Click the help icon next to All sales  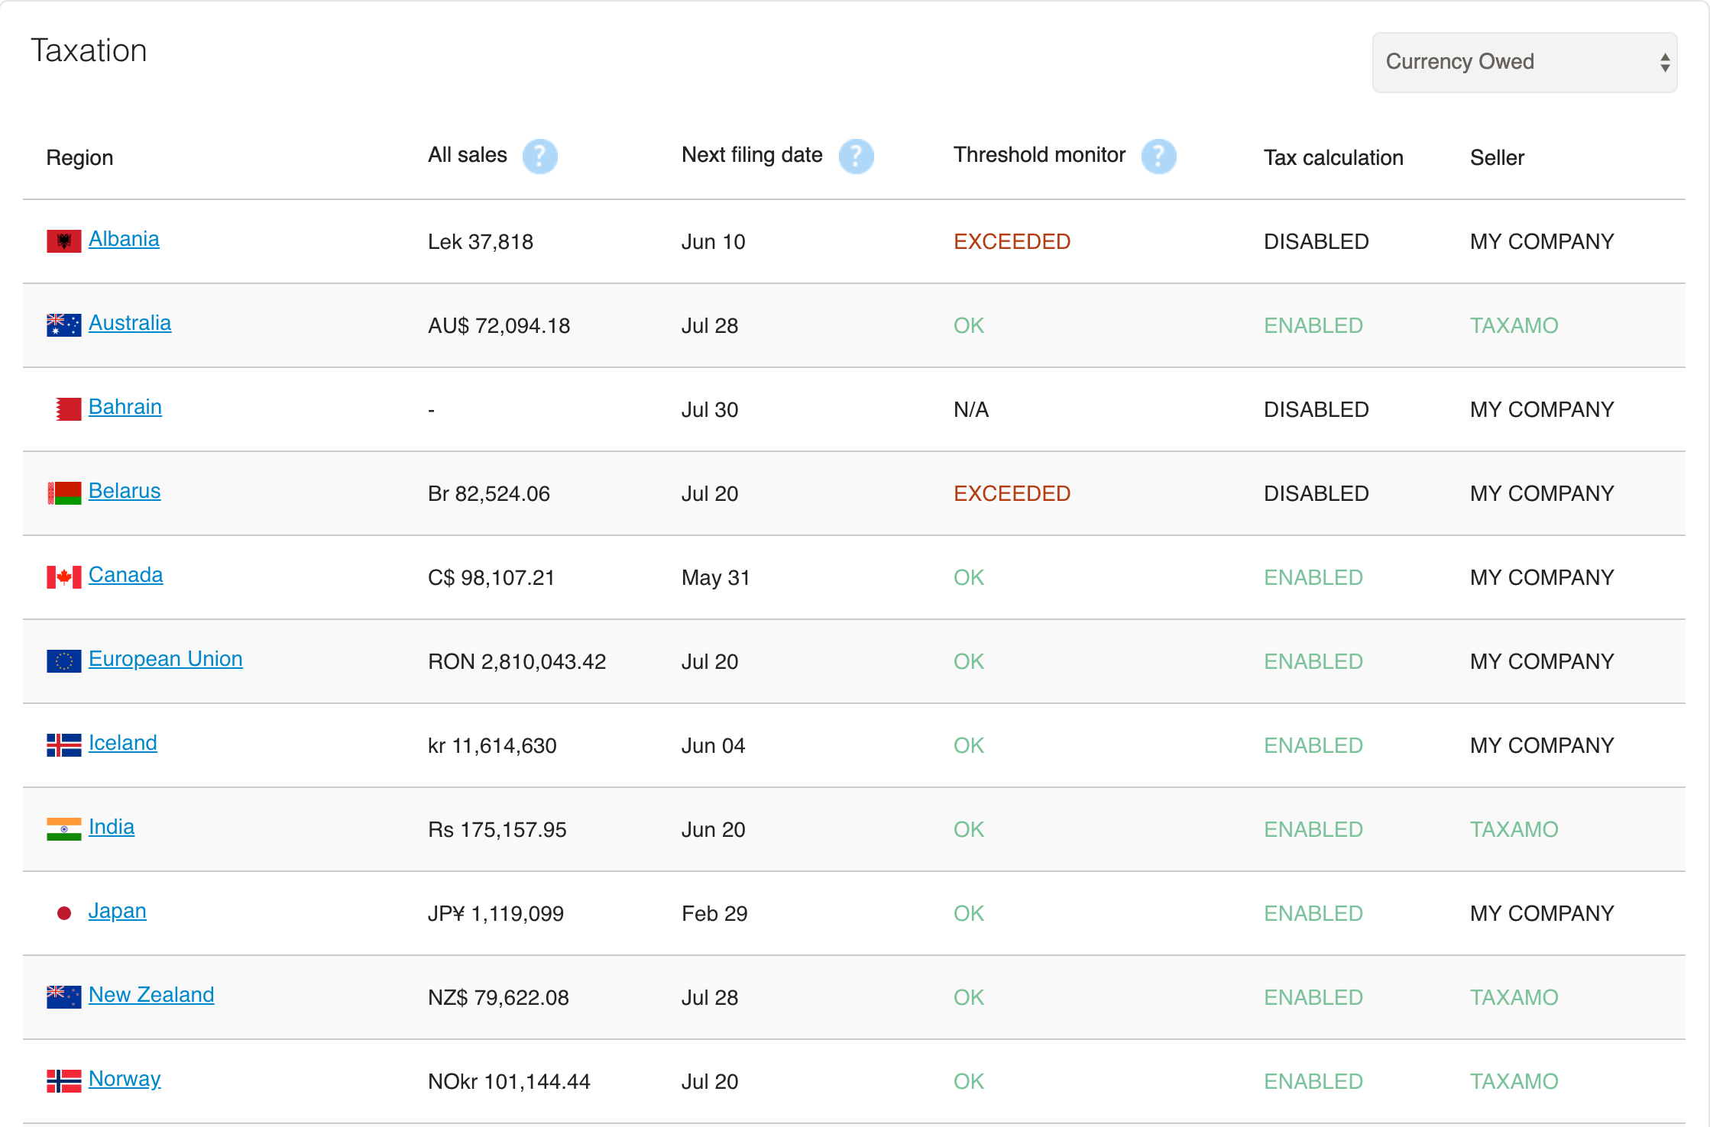point(539,157)
